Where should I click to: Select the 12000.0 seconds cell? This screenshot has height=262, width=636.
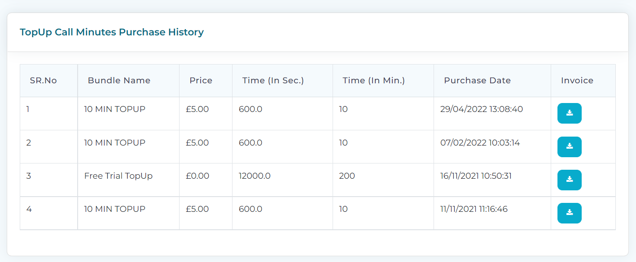[254, 176]
